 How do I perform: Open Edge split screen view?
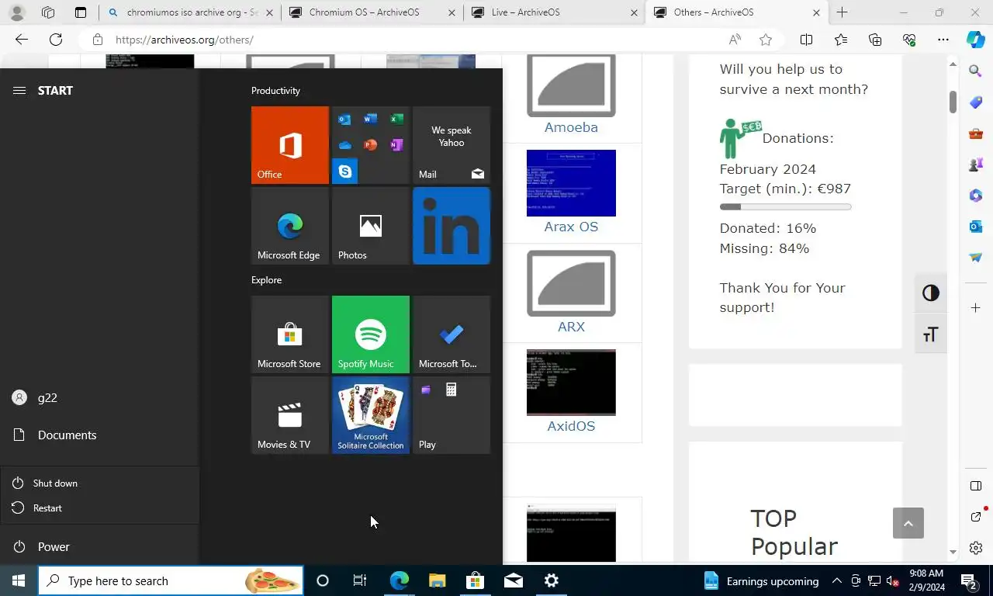806,40
